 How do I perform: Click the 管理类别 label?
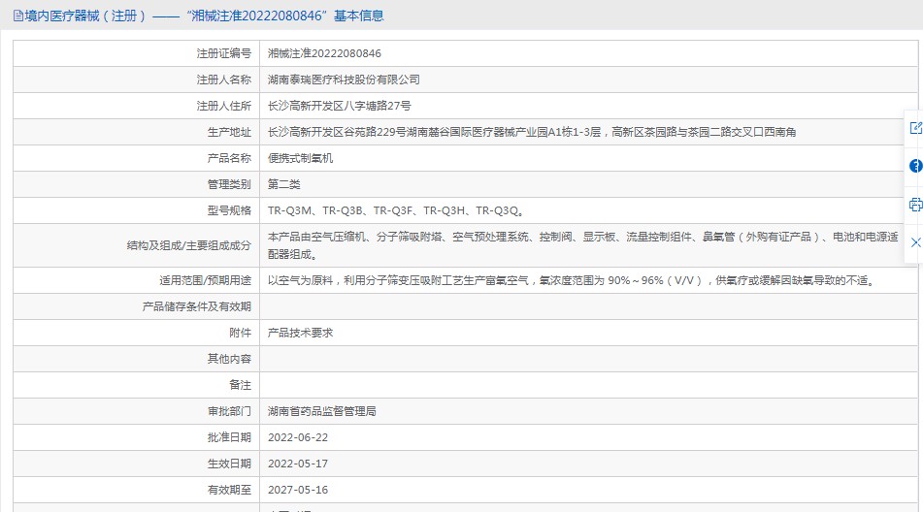tap(229, 184)
